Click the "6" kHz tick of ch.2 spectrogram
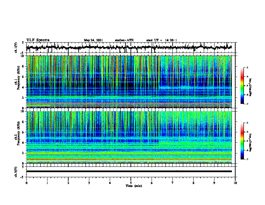Viewport: 265px width, 205px height. 24,132
